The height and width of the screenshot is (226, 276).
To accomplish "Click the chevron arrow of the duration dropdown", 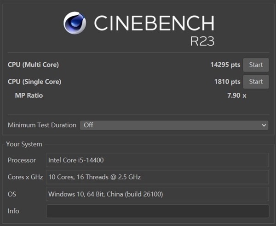I will [x=264, y=125].
